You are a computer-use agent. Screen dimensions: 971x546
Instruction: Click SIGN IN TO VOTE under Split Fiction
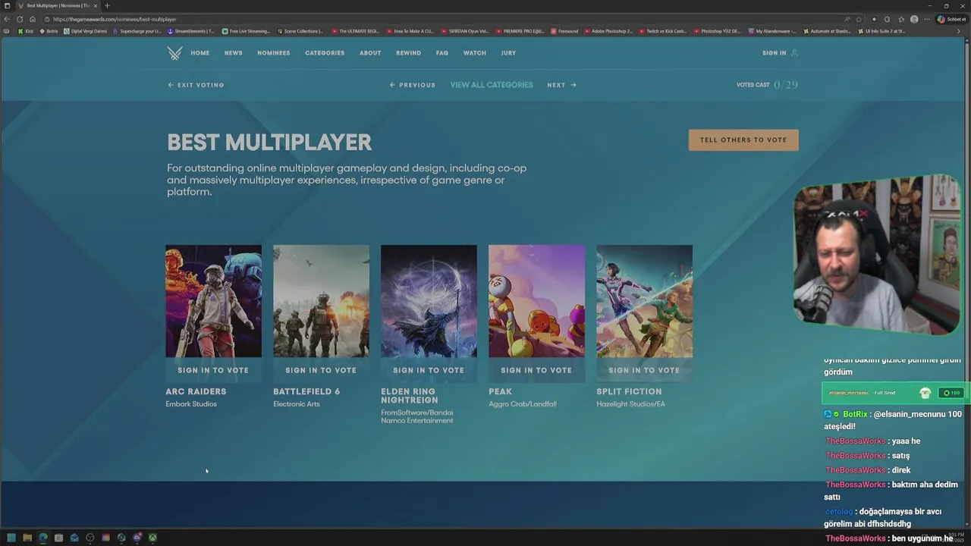click(x=644, y=370)
